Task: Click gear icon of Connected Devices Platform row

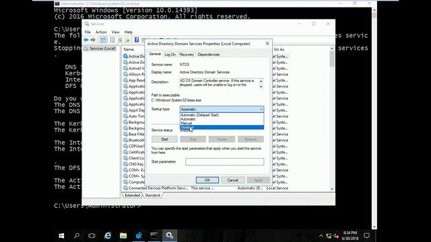Action: tap(126, 188)
